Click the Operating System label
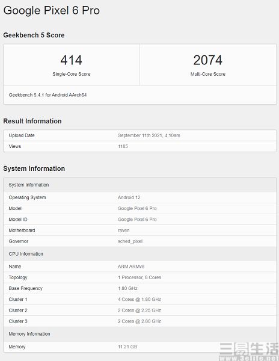279x361 pixels. click(27, 197)
